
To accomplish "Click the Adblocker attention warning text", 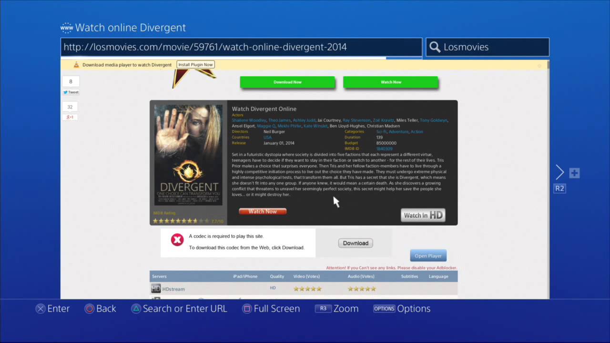I will tap(391, 268).
